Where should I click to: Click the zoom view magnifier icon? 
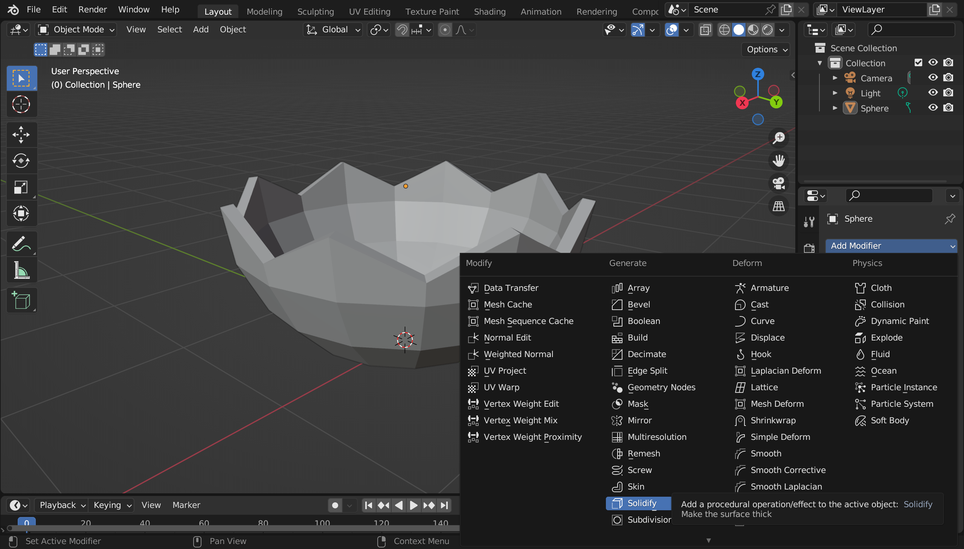click(778, 138)
